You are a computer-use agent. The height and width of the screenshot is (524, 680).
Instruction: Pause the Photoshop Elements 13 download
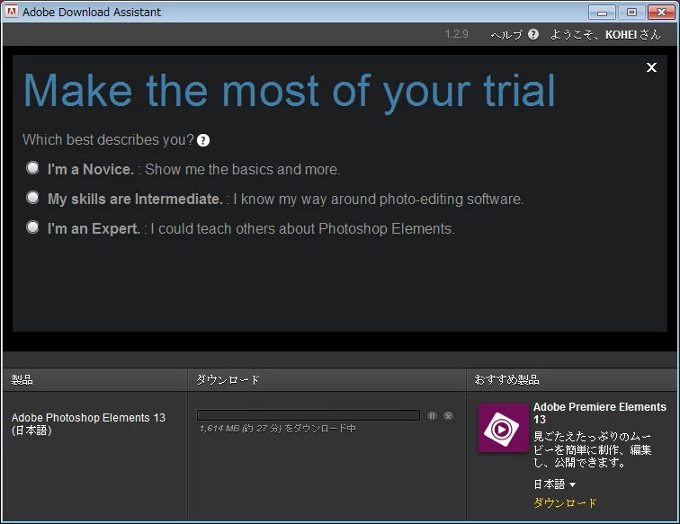click(x=432, y=416)
